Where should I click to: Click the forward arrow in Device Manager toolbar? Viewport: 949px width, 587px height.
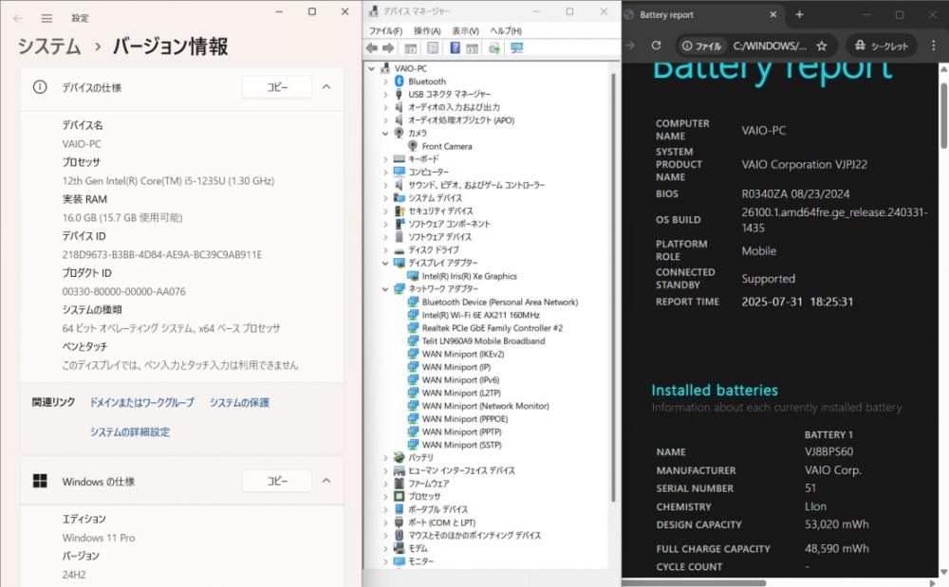pos(388,48)
